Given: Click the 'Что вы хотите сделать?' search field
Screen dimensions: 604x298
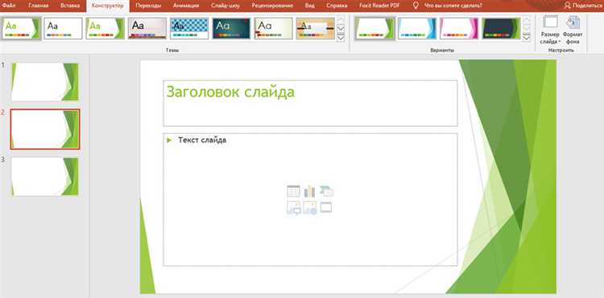Looking at the screenshot, I should point(453,6).
